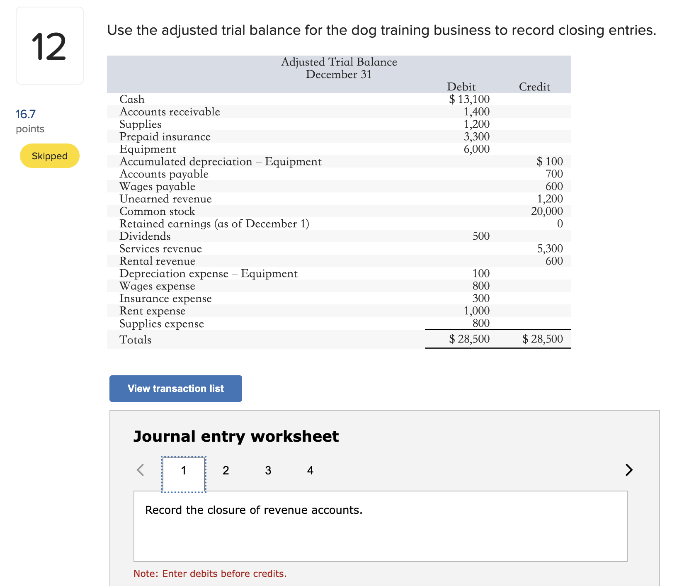Click the Services revenue row

pos(160,248)
